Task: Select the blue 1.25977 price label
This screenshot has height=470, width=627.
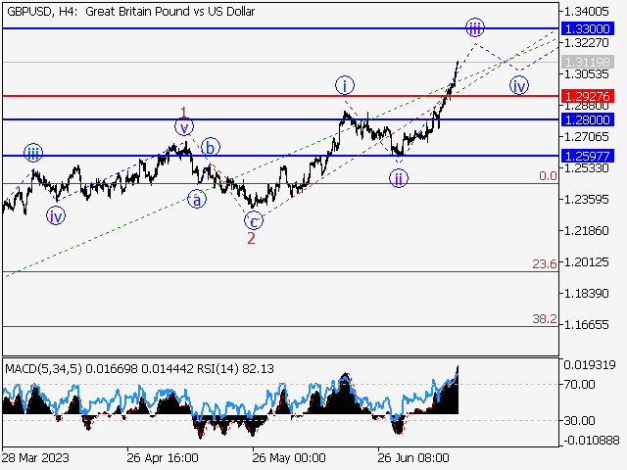Action: pos(588,156)
